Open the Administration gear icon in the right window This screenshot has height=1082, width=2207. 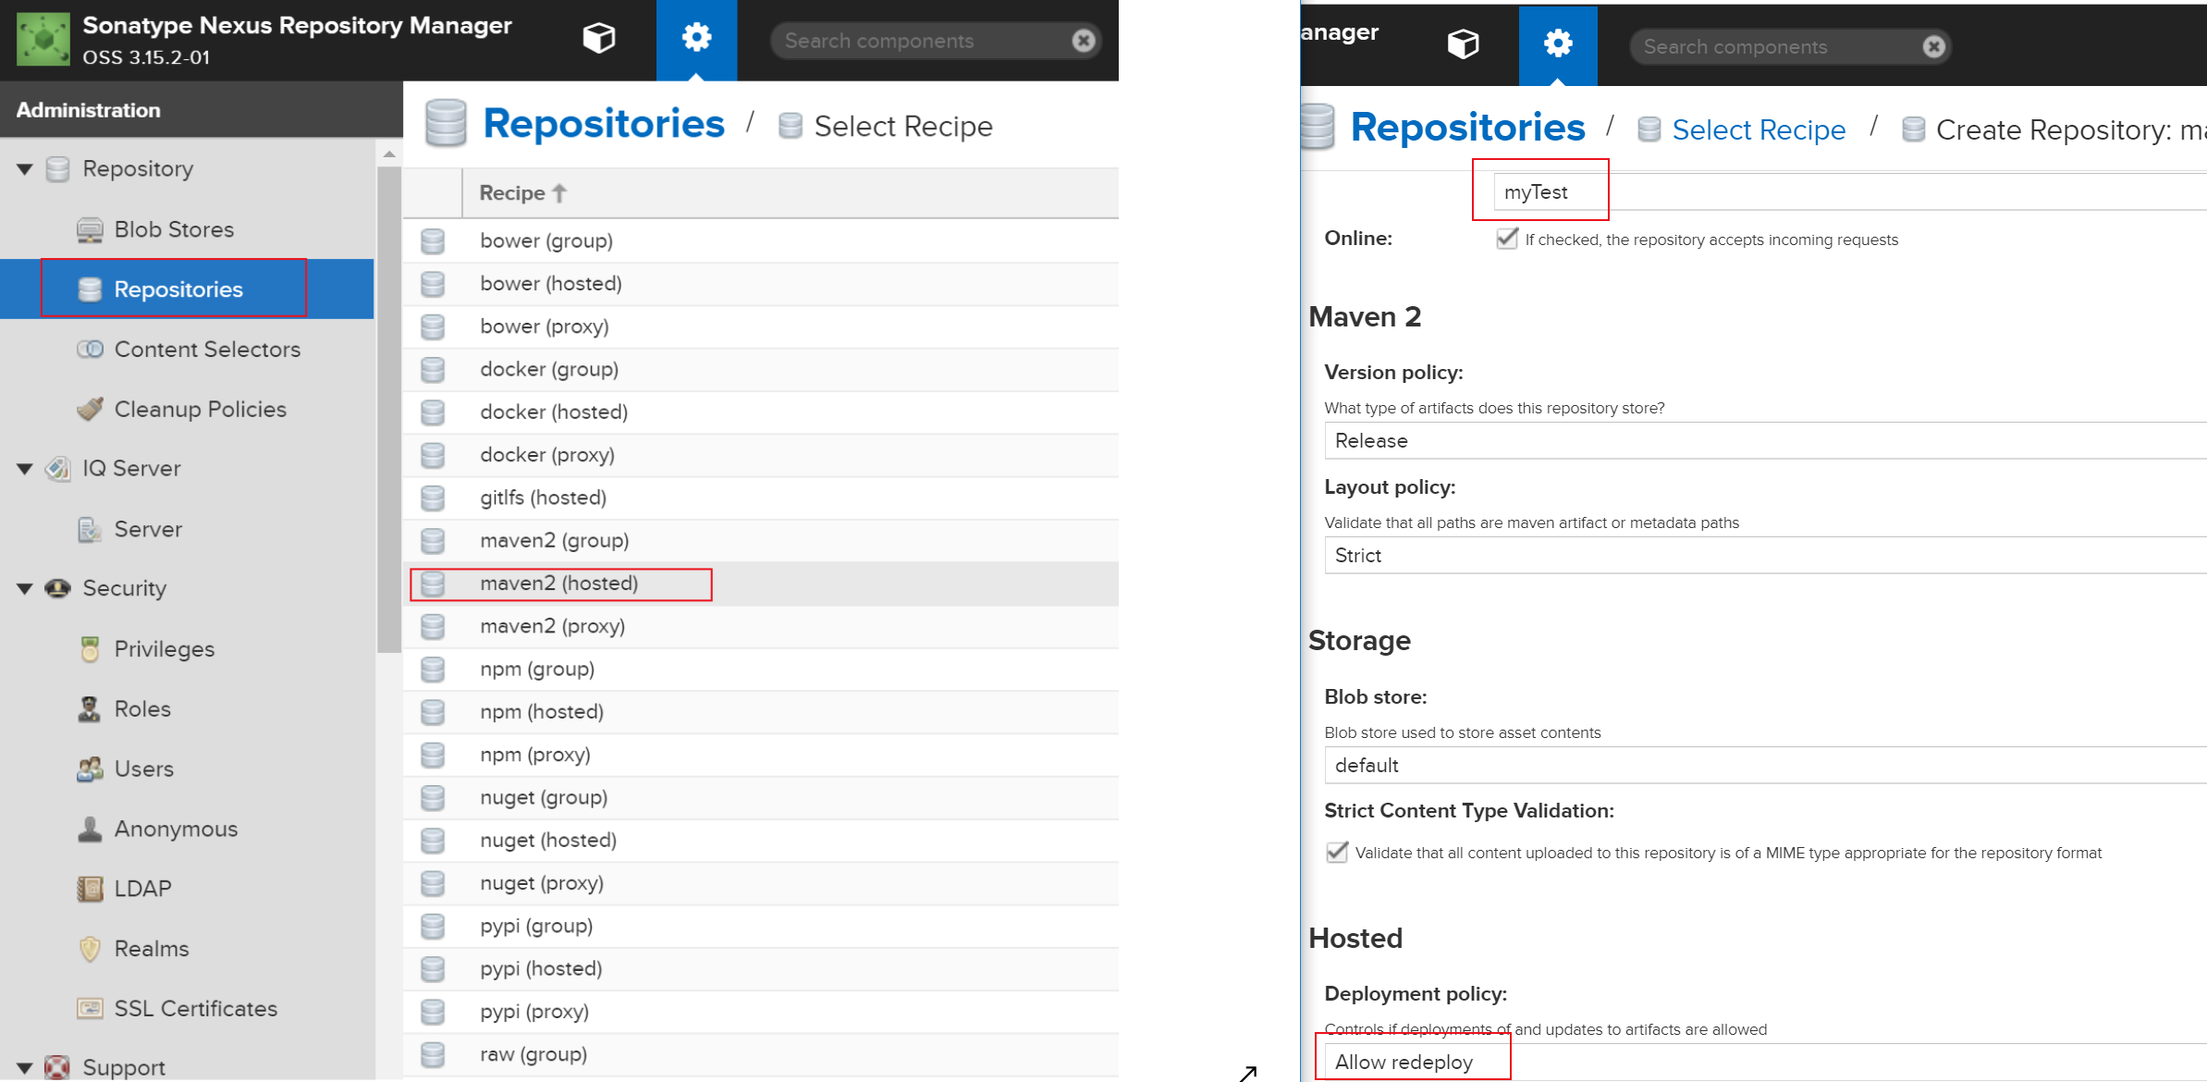pos(1558,43)
